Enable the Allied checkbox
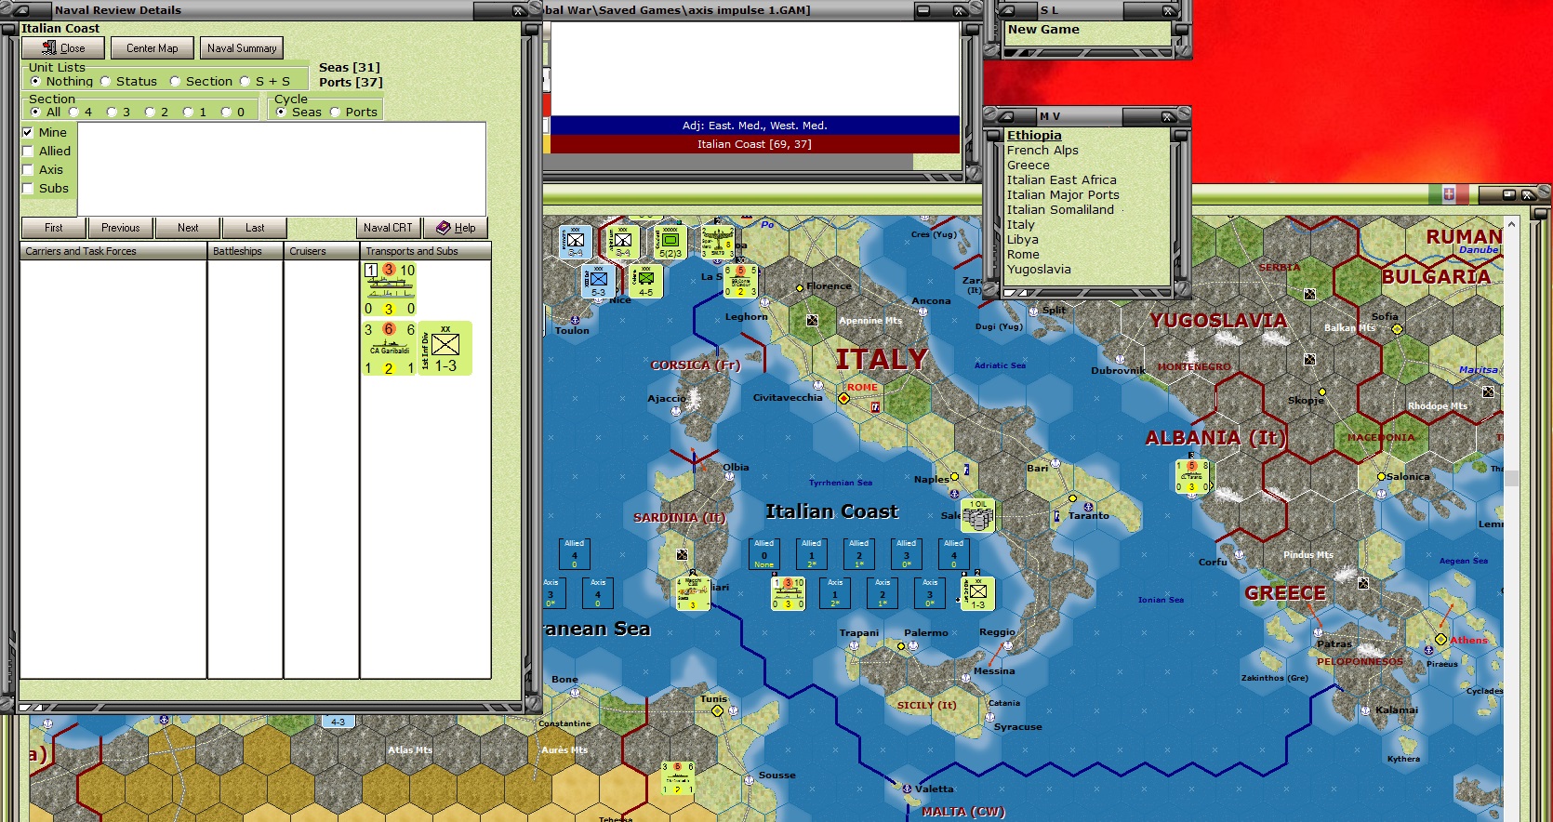This screenshot has height=822, width=1553. (x=28, y=151)
